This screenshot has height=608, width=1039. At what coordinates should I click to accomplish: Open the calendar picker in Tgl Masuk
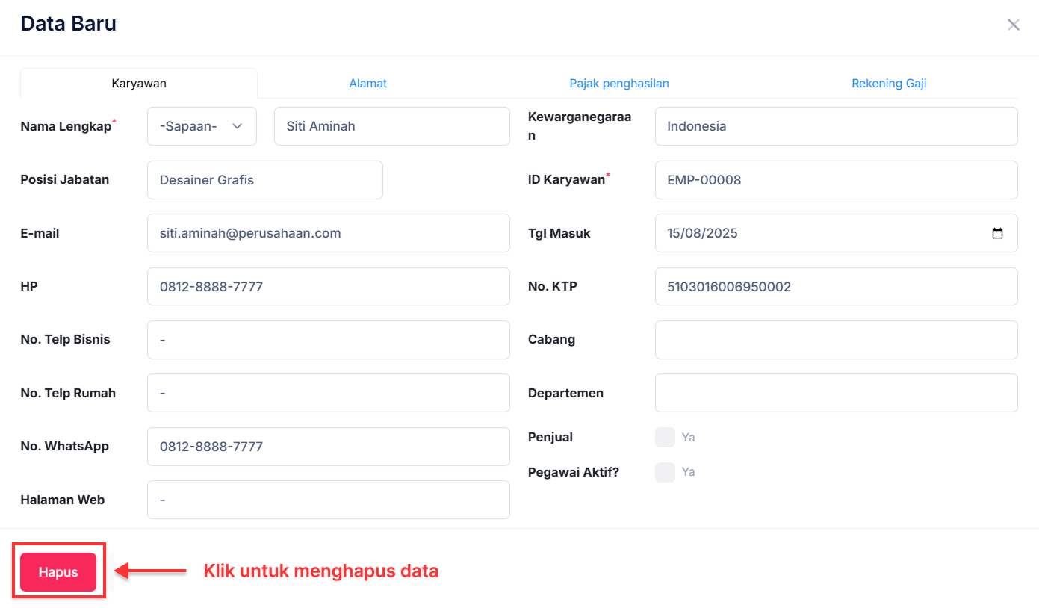tap(997, 233)
